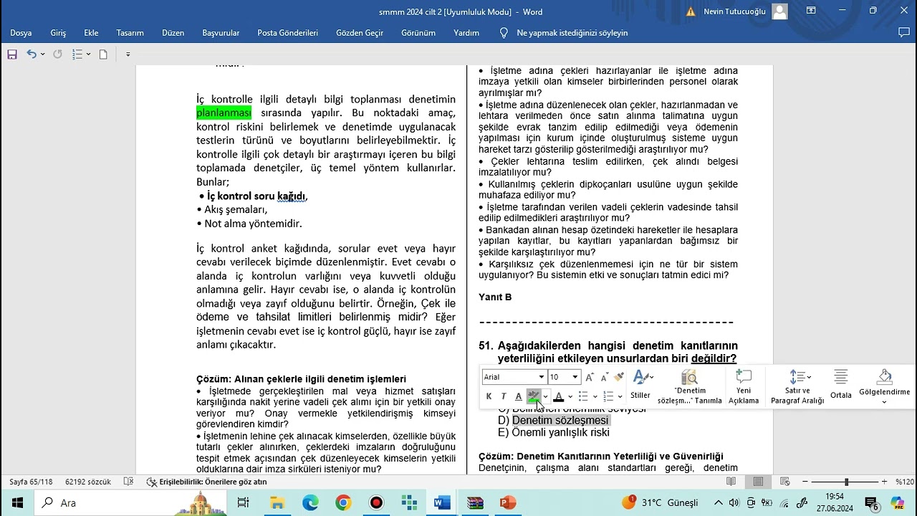917x516 pixels.
Task: Open the Ekle ribbon tab
Action: point(91,33)
